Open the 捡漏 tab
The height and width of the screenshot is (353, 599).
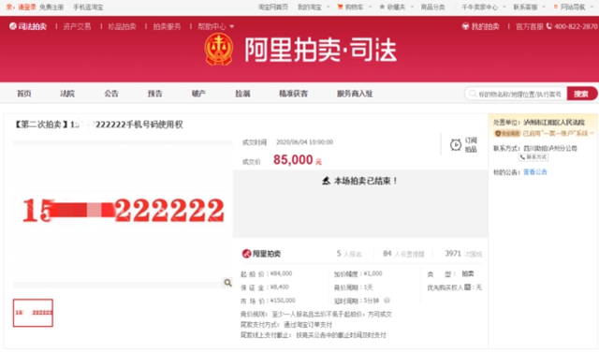tap(242, 94)
